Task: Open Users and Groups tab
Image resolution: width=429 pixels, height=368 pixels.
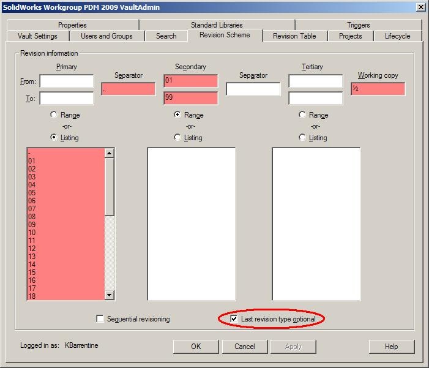Action: (x=106, y=36)
